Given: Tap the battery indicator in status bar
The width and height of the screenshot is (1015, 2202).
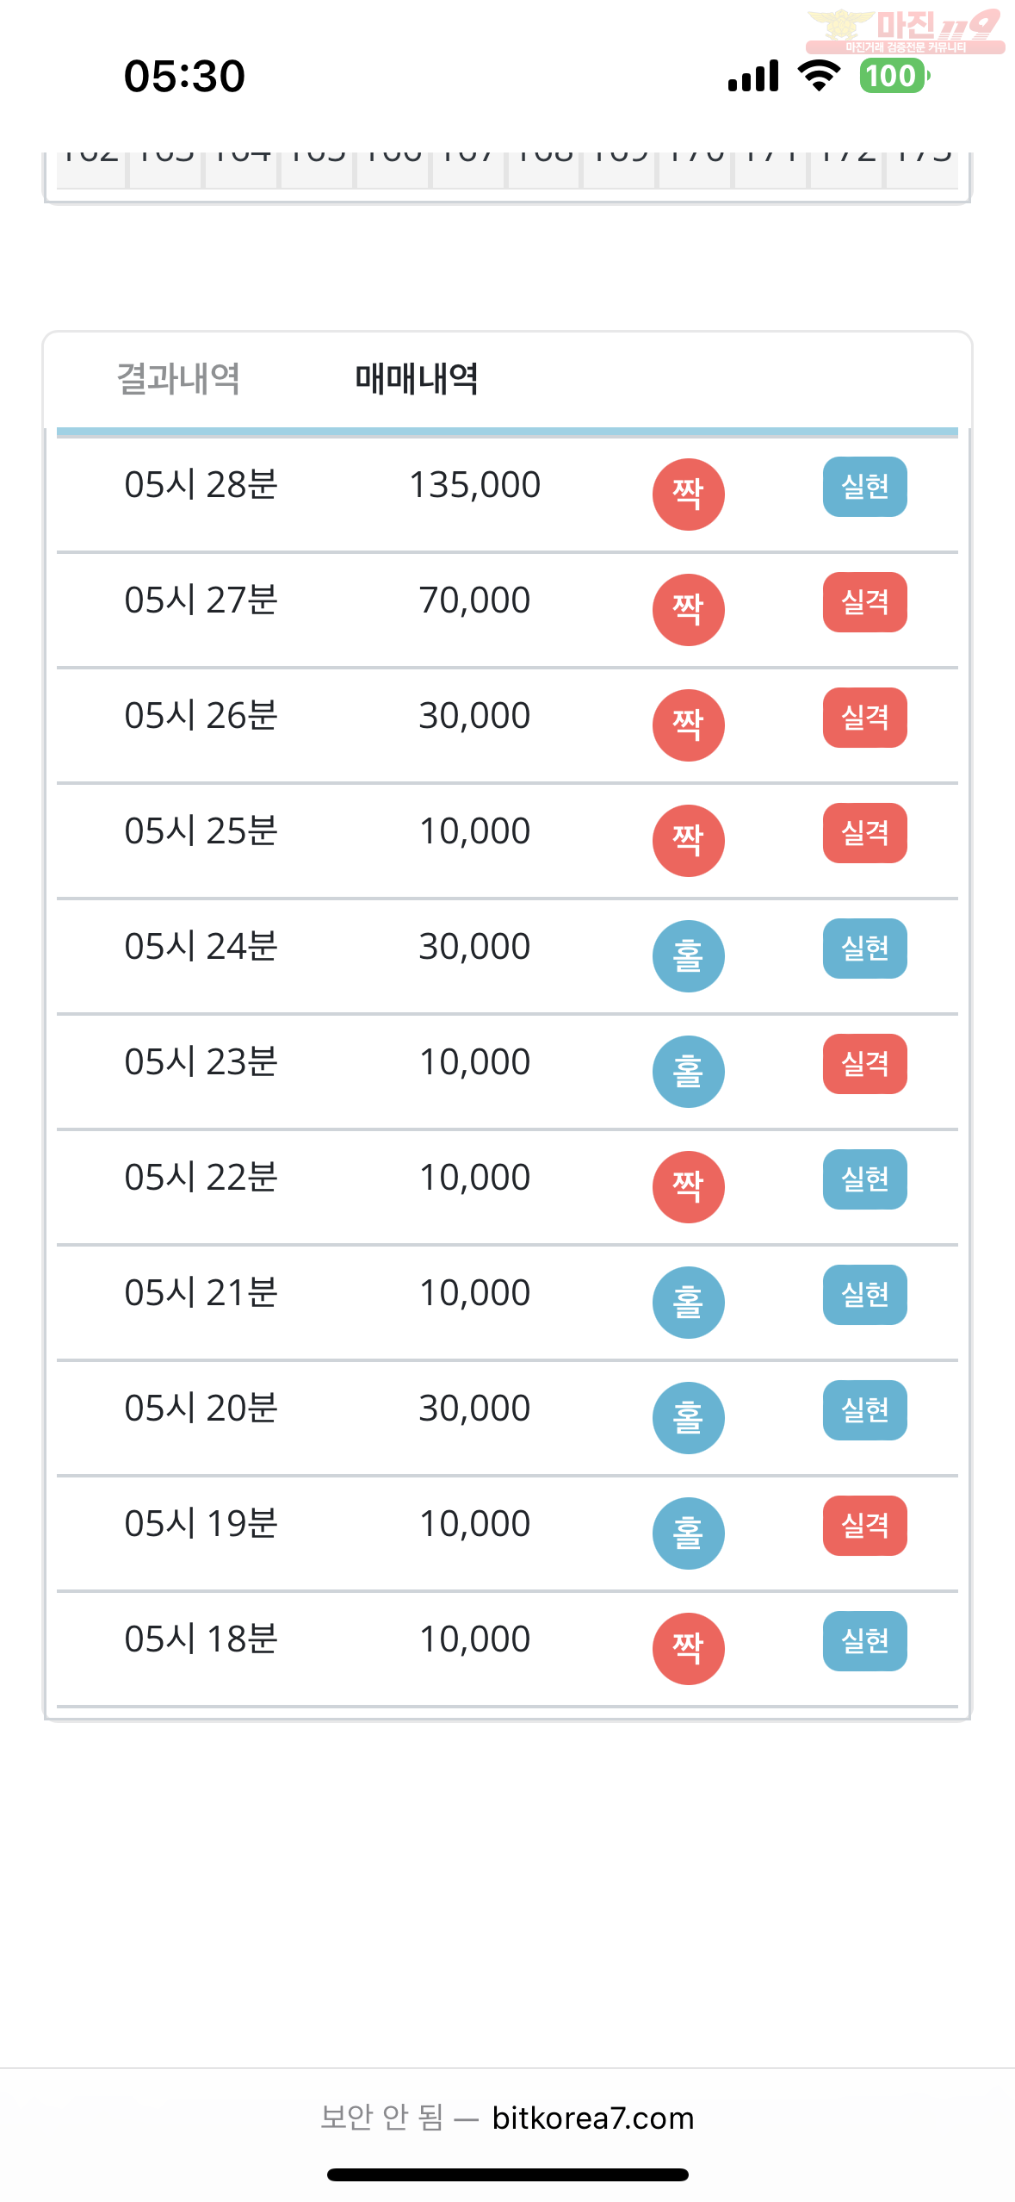Looking at the screenshot, I should point(894,76).
